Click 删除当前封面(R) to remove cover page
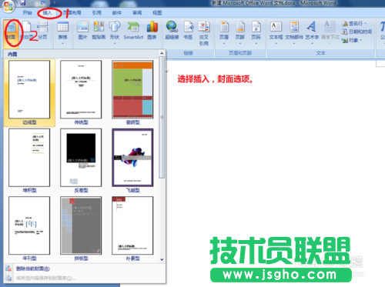 pyautogui.click(x=33, y=269)
